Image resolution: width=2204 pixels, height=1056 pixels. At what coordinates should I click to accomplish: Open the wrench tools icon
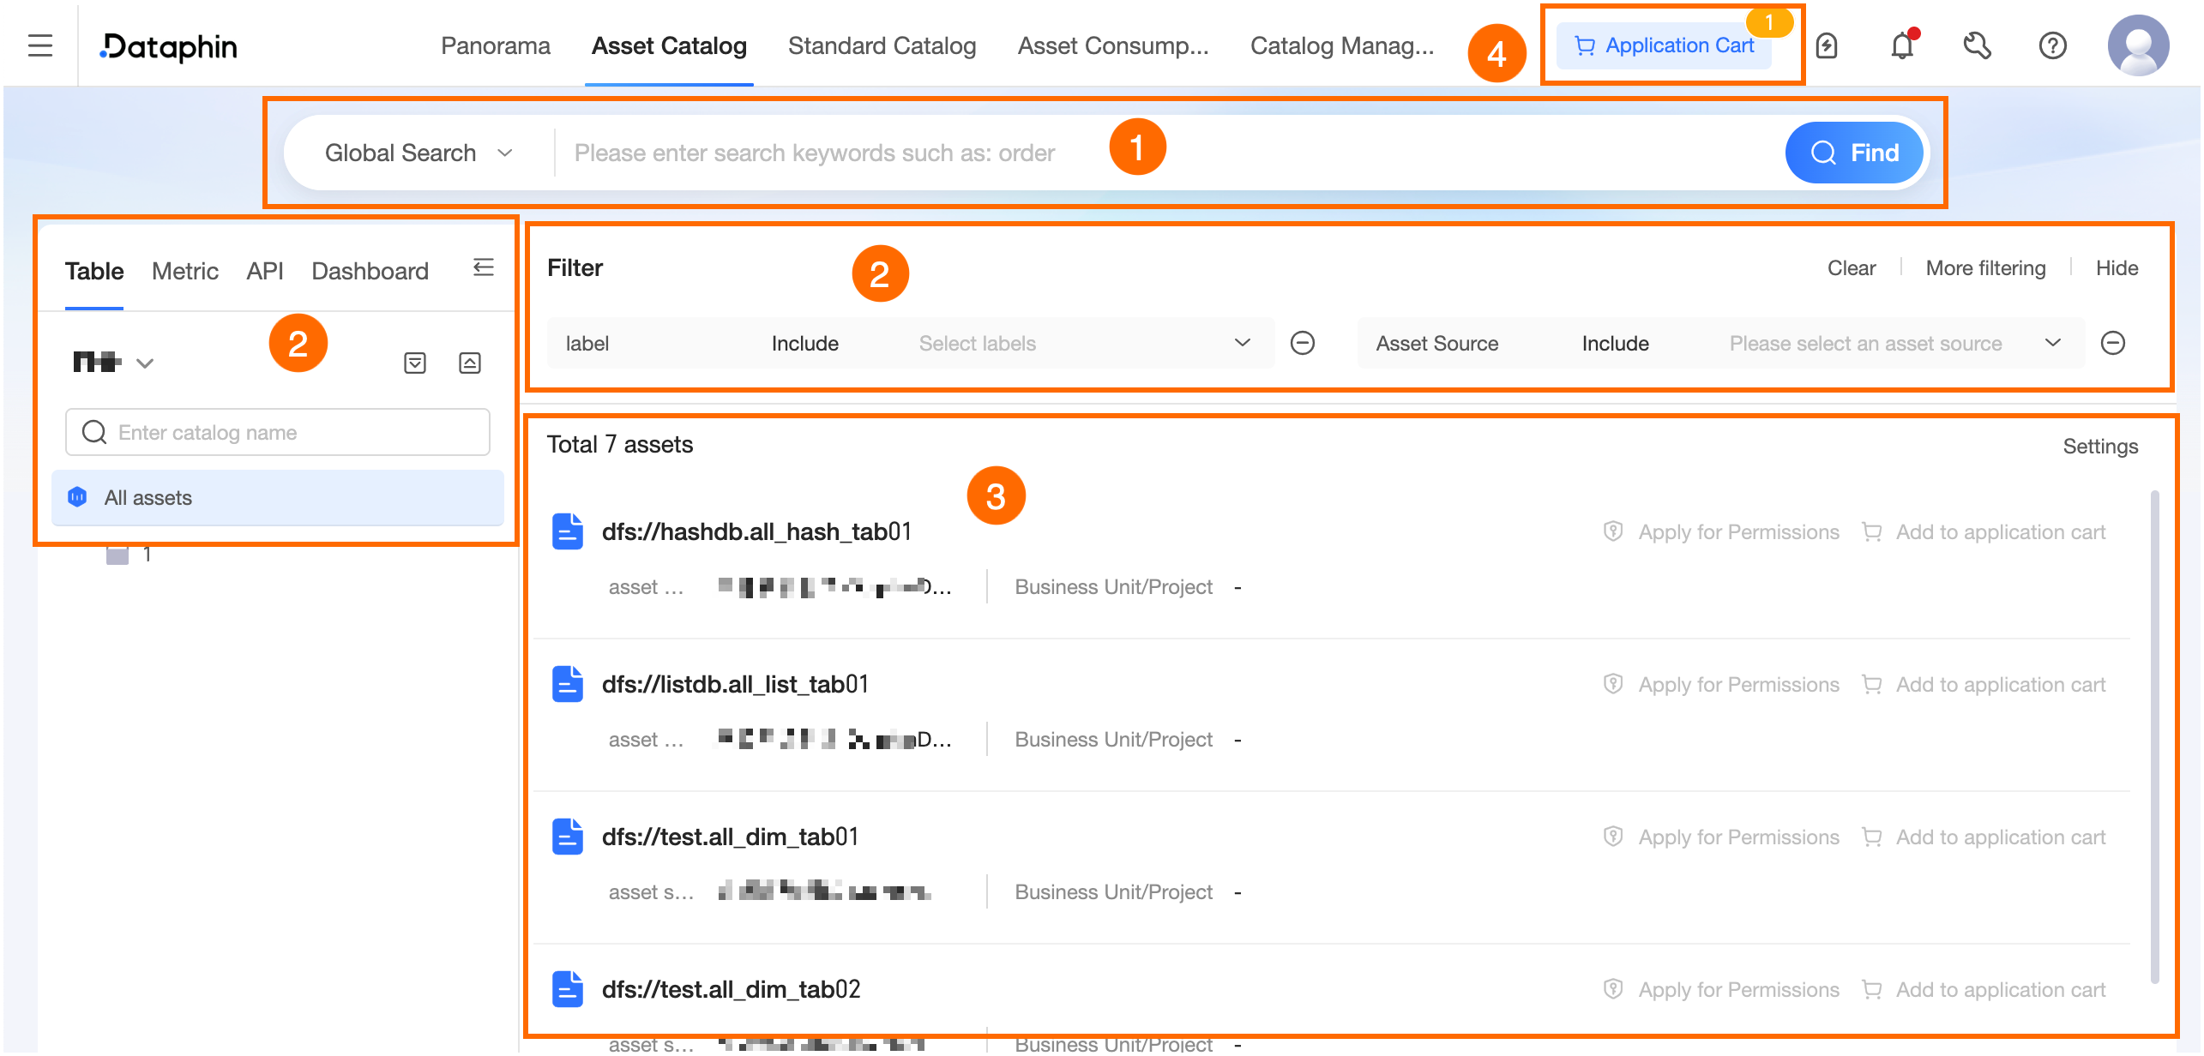point(1977,45)
